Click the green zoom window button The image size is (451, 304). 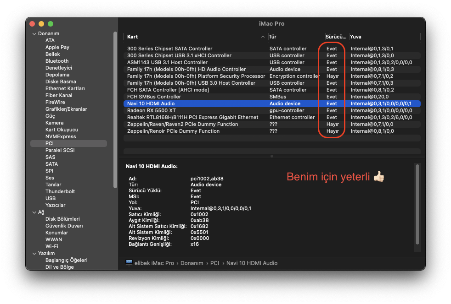[51, 24]
